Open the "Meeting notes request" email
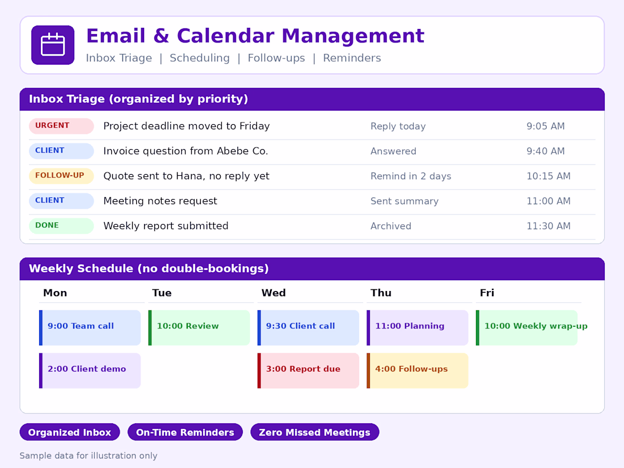This screenshot has width=624, height=468. 161,201
